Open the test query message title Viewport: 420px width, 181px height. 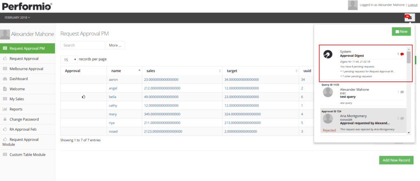pyautogui.click(x=348, y=97)
